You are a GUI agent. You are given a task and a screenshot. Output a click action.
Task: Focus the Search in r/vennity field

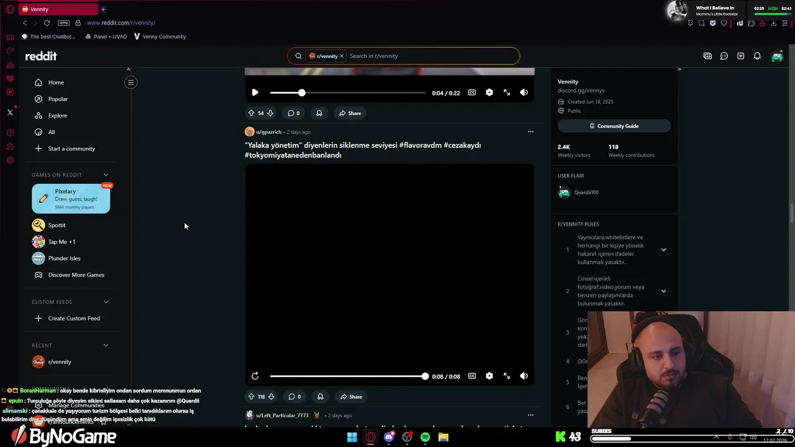(x=432, y=56)
